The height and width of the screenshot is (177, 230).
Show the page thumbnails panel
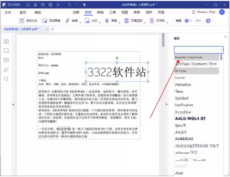(x=6, y=41)
